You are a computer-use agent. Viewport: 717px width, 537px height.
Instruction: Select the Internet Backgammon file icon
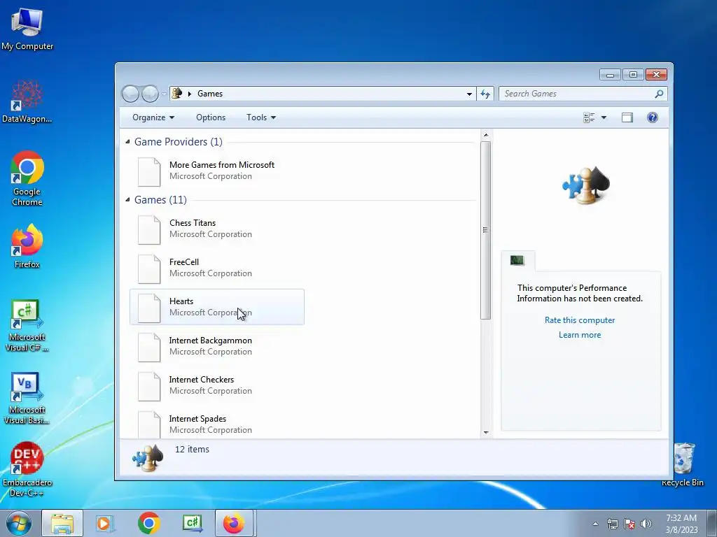click(149, 347)
